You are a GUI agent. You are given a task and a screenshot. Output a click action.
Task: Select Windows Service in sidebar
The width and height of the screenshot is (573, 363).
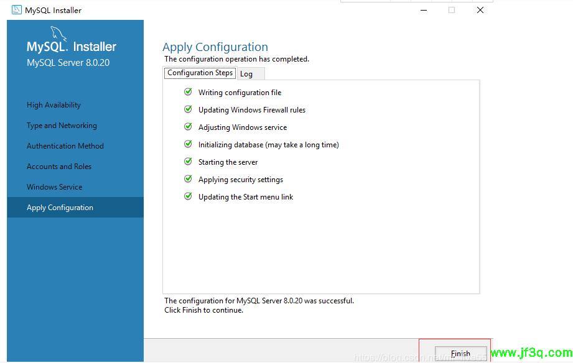(54, 187)
